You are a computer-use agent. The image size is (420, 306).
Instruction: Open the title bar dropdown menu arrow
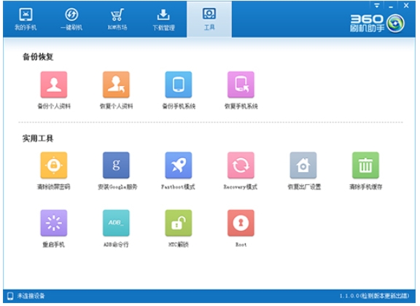click(377, 5)
